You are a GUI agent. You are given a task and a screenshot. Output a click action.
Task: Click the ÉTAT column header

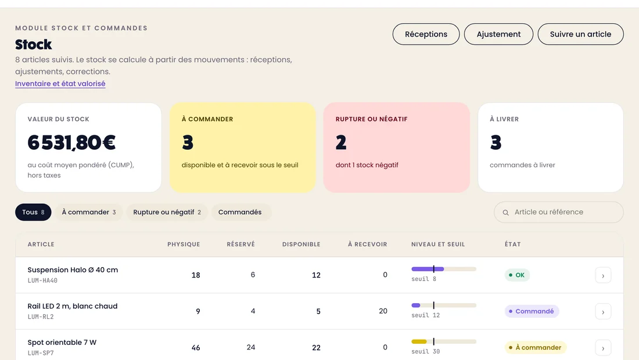click(513, 244)
